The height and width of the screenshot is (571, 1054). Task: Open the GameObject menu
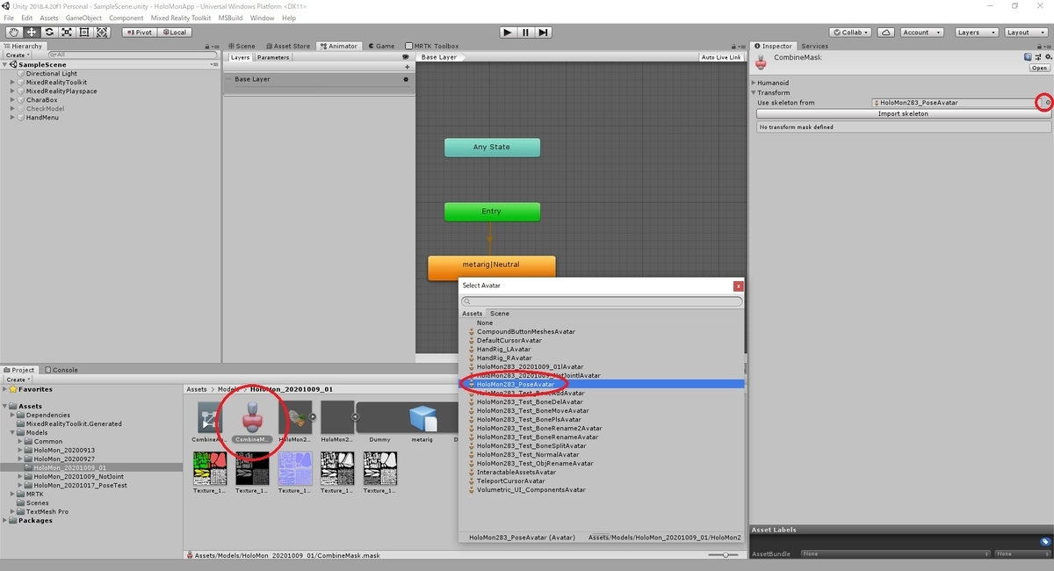click(x=83, y=18)
